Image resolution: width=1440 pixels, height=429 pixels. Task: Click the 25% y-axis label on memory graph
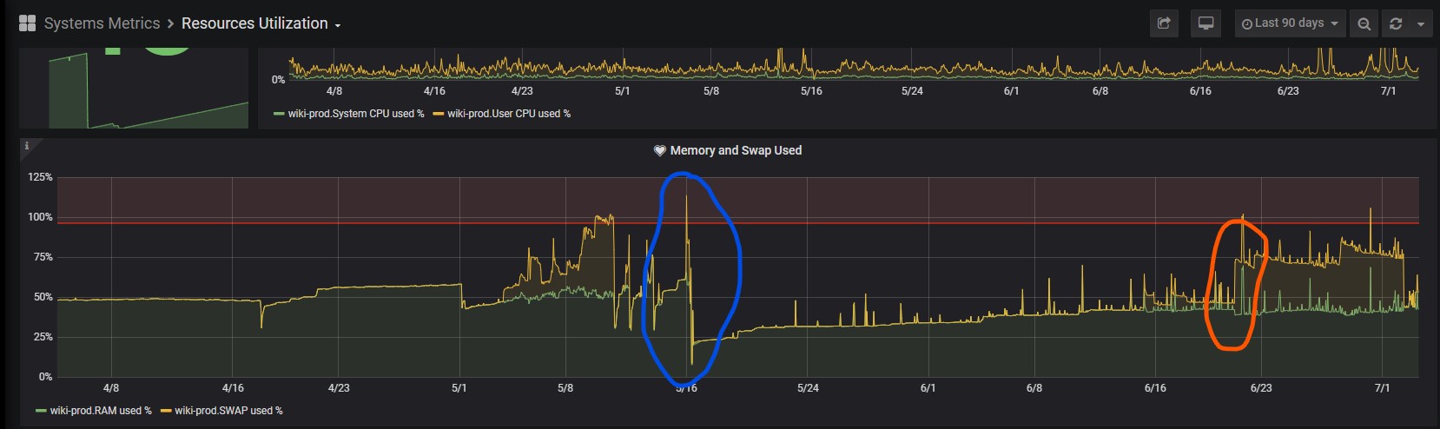pos(43,337)
